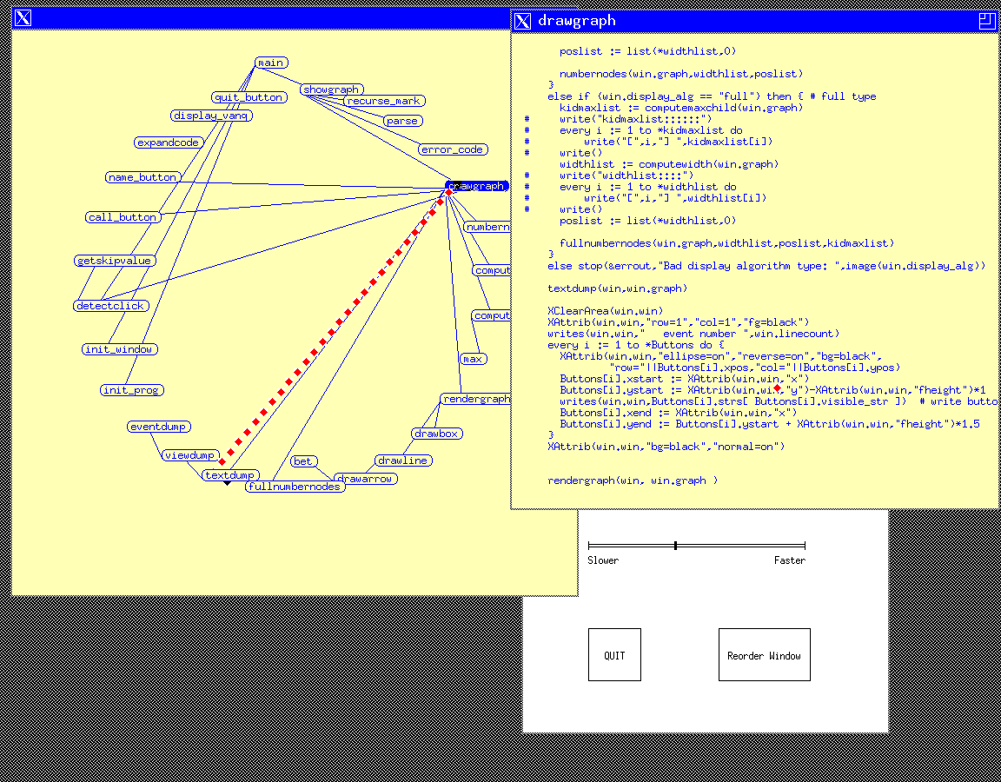Click the error_code node
Viewport: 1001px width, 782px height.
[x=451, y=149]
